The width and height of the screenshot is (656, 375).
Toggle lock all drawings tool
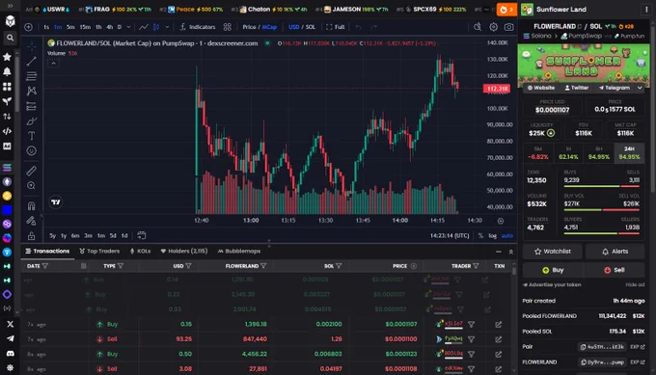tap(32, 236)
